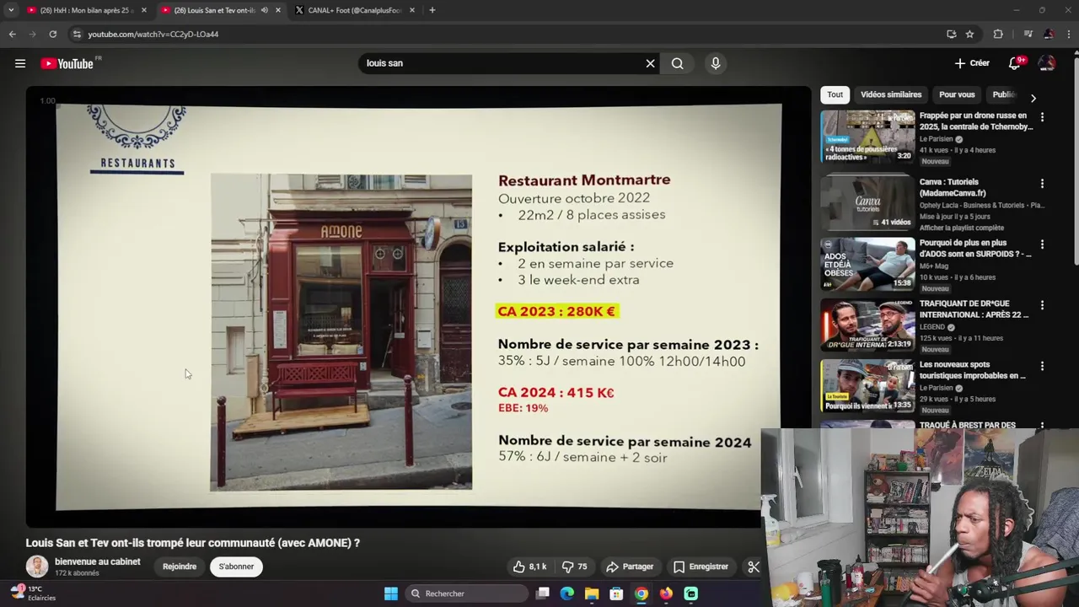The image size is (1079, 607).
Task: Open the Clip scissors action
Action: pyautogui.click(x=754, y=567)
